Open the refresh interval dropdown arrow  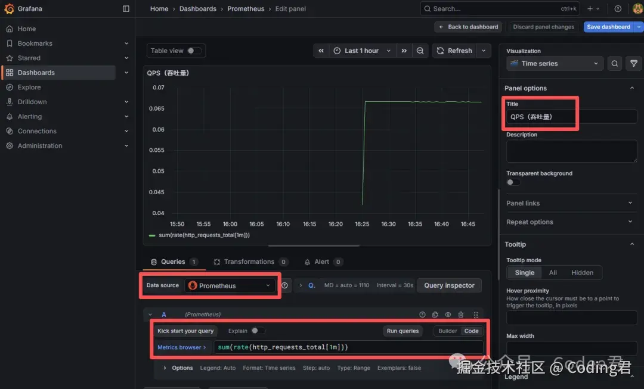(484, 51)
